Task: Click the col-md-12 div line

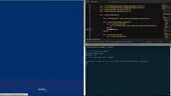Action: click(x=116, y=37)
